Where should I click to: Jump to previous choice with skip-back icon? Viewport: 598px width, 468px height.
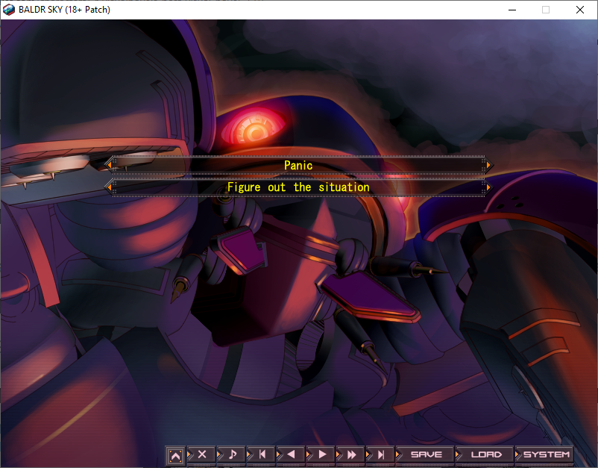click(x=262, y=455)
